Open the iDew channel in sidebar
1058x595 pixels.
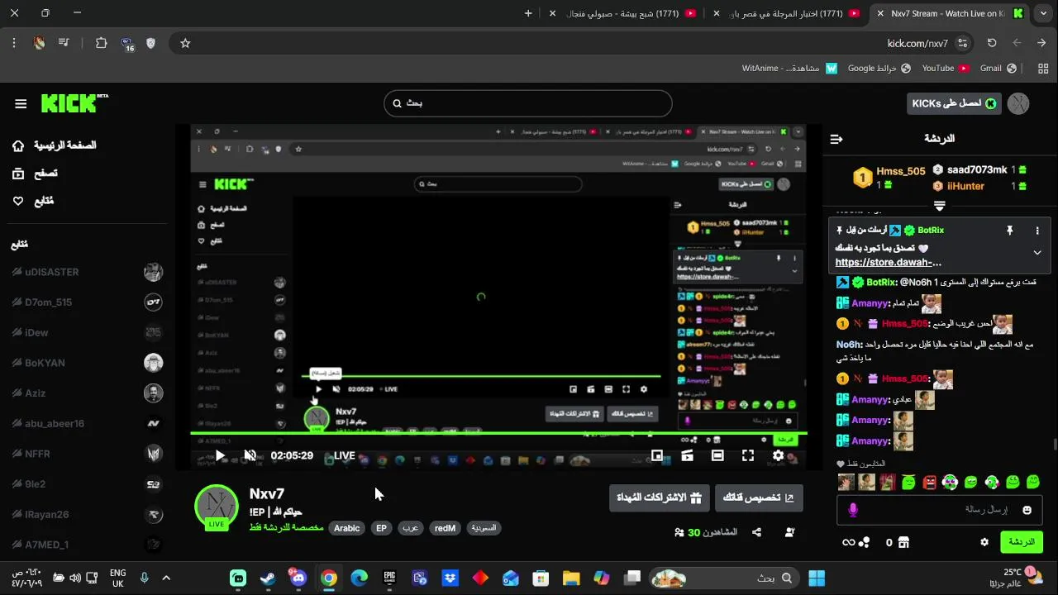(87, 332)
